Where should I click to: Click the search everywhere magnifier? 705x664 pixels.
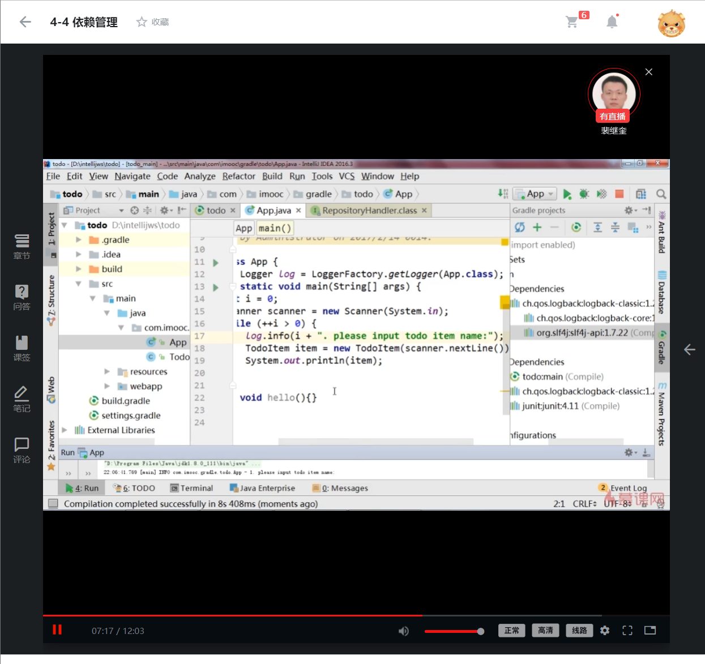(661, 194)
